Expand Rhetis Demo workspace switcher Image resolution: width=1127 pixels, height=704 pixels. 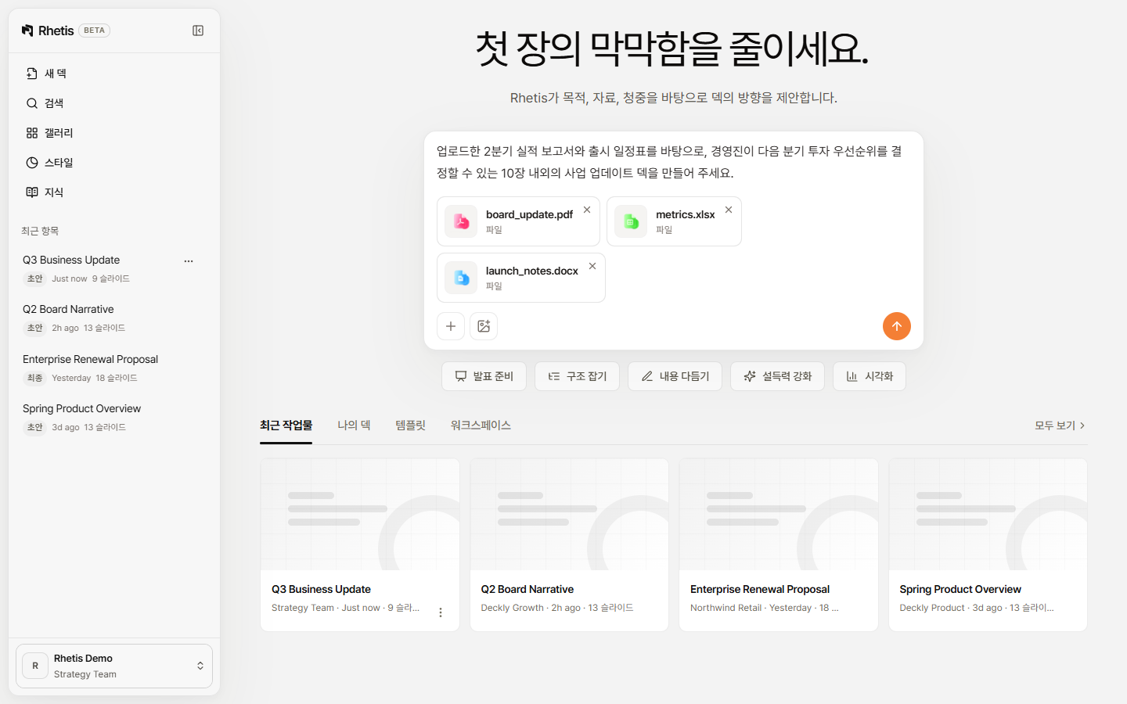114,666
